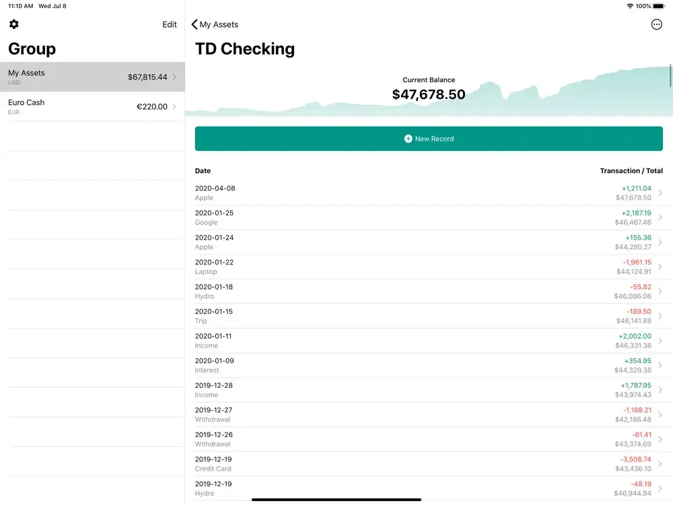This screenshot has width=673, height=505.
Task: Select the 2020-04-08 date text
Action: [x=215, y=188]
